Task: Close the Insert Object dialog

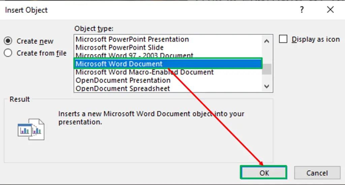Action: point(330,10)
